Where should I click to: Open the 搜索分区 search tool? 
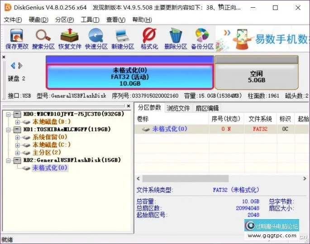(43, 39)
